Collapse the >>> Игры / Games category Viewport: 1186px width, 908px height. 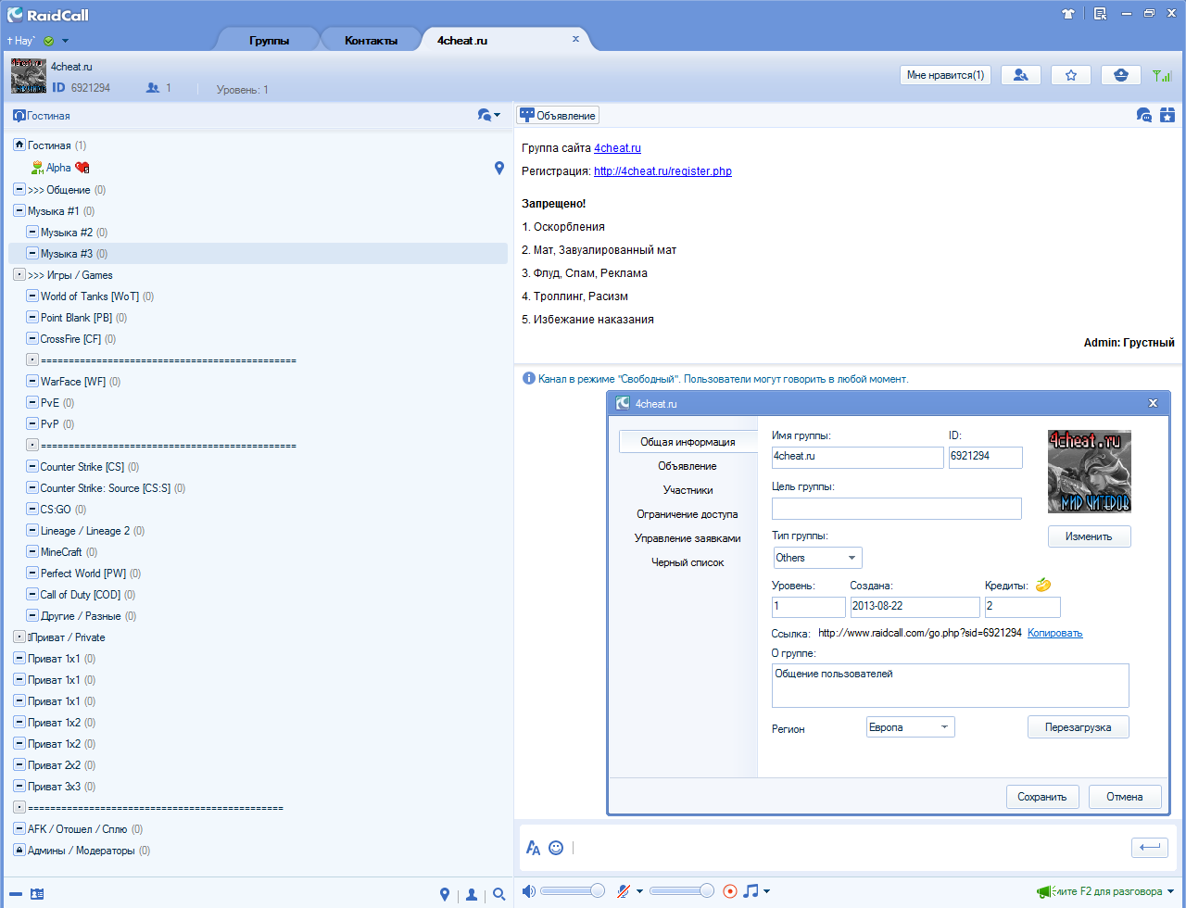point(19,274)
